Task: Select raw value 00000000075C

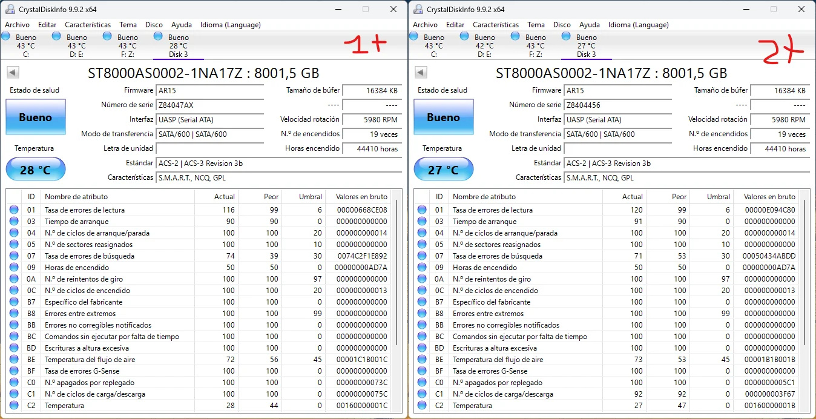Action: coord(362,394)
